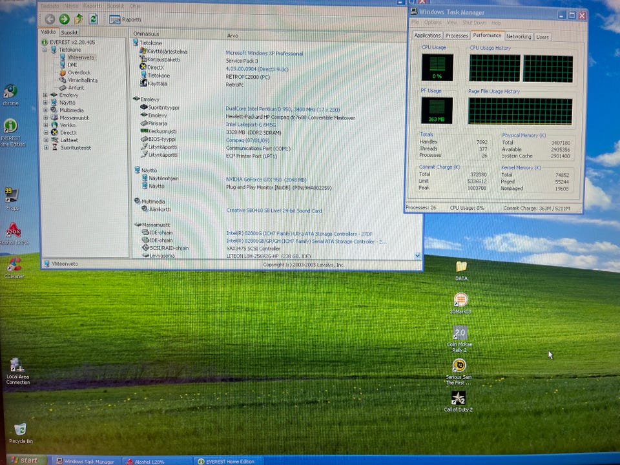Open the Raportti report tool
This screenshot has height=465, width=620.
125,19
